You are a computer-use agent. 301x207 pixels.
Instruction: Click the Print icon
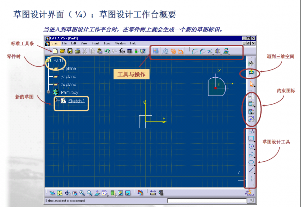[77, 51]
